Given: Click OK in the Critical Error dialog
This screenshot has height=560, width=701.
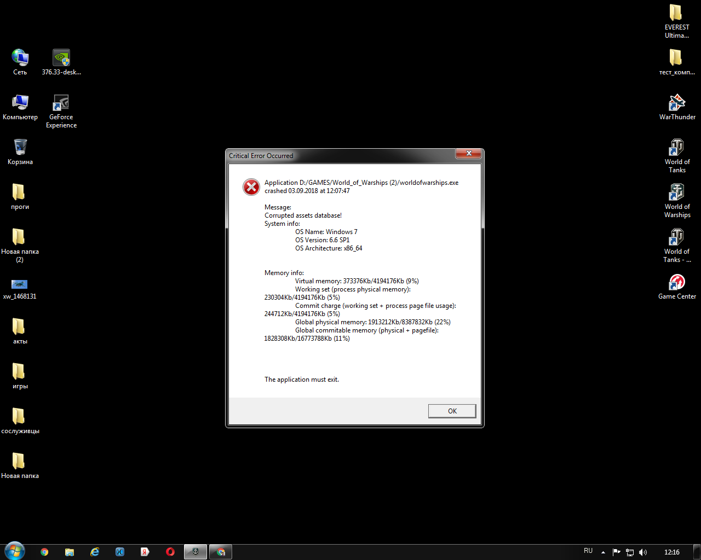Looking at the screenshot, I should click(452, 411).
